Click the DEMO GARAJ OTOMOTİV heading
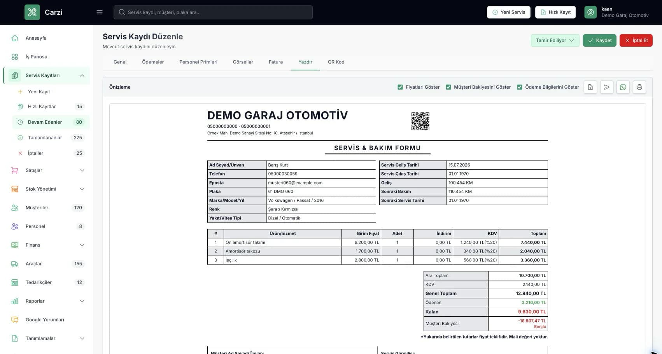Screen dimensions: 662x354 277,116
